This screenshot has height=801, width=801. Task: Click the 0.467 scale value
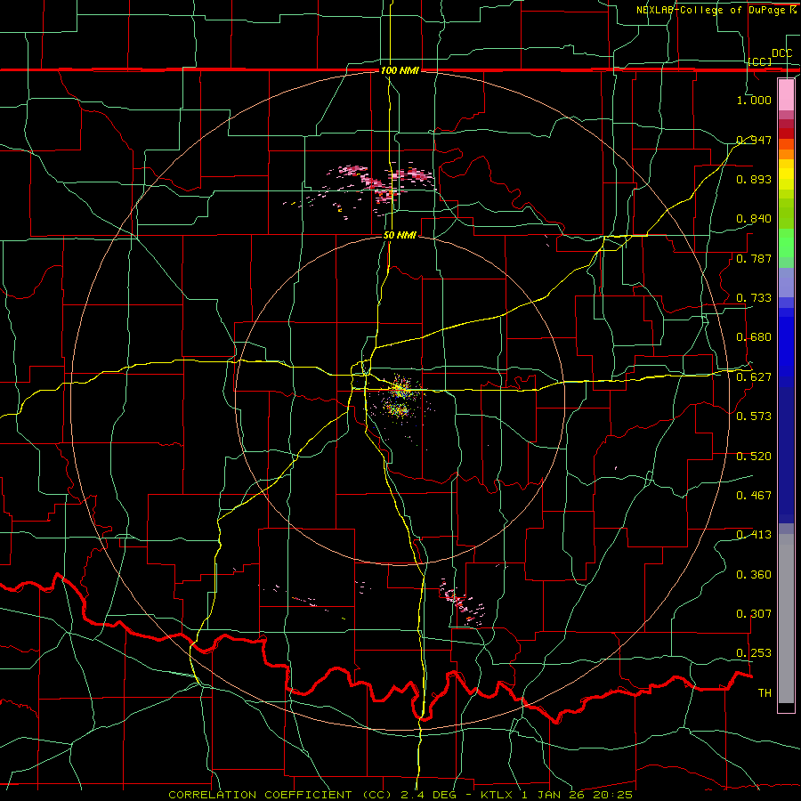(754, 496)
